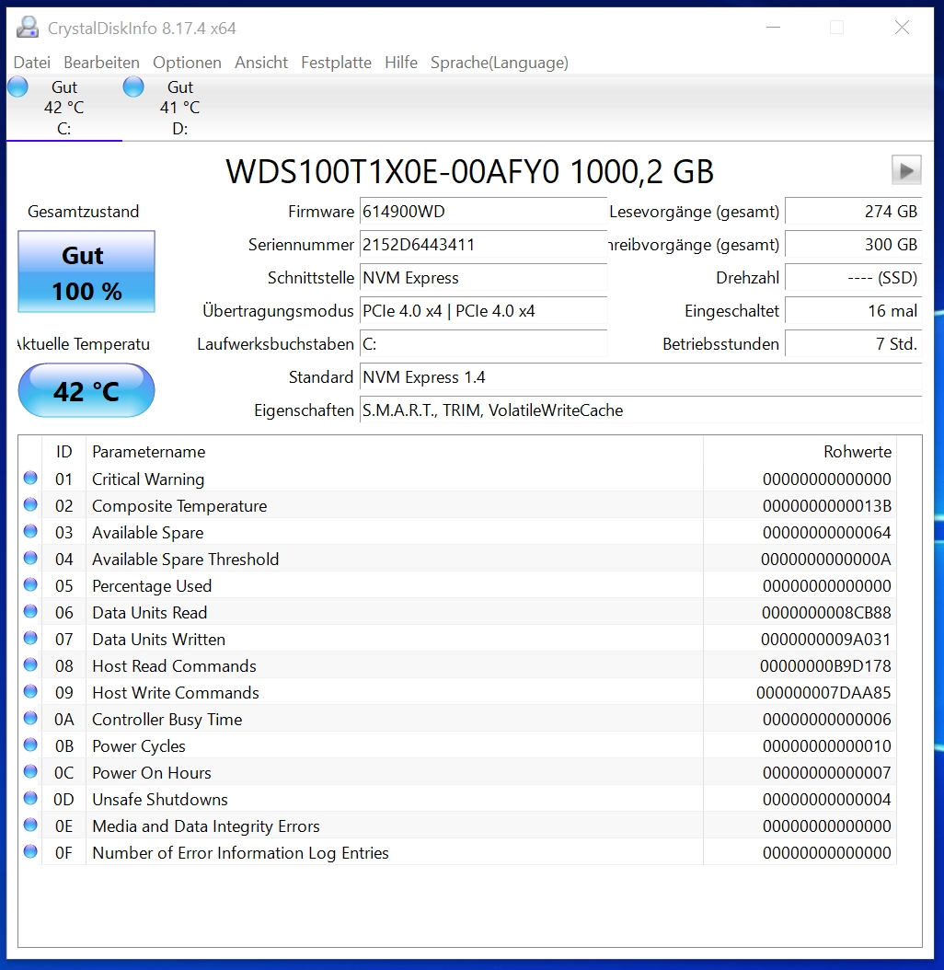Click status orb for Number of Error Information Log Entries
944x970 pixels.
(x=30, y=852)
